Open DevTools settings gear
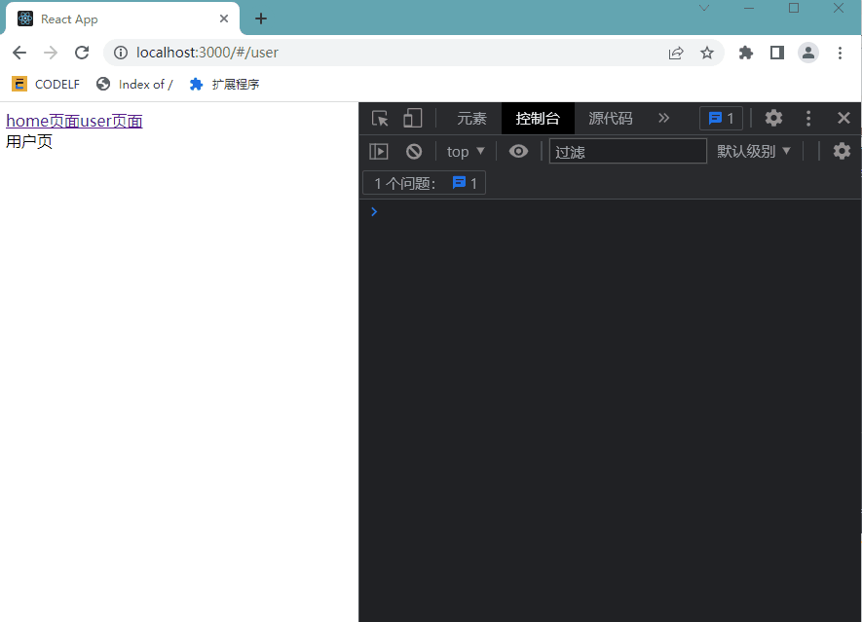 click(x=773, y=118)
